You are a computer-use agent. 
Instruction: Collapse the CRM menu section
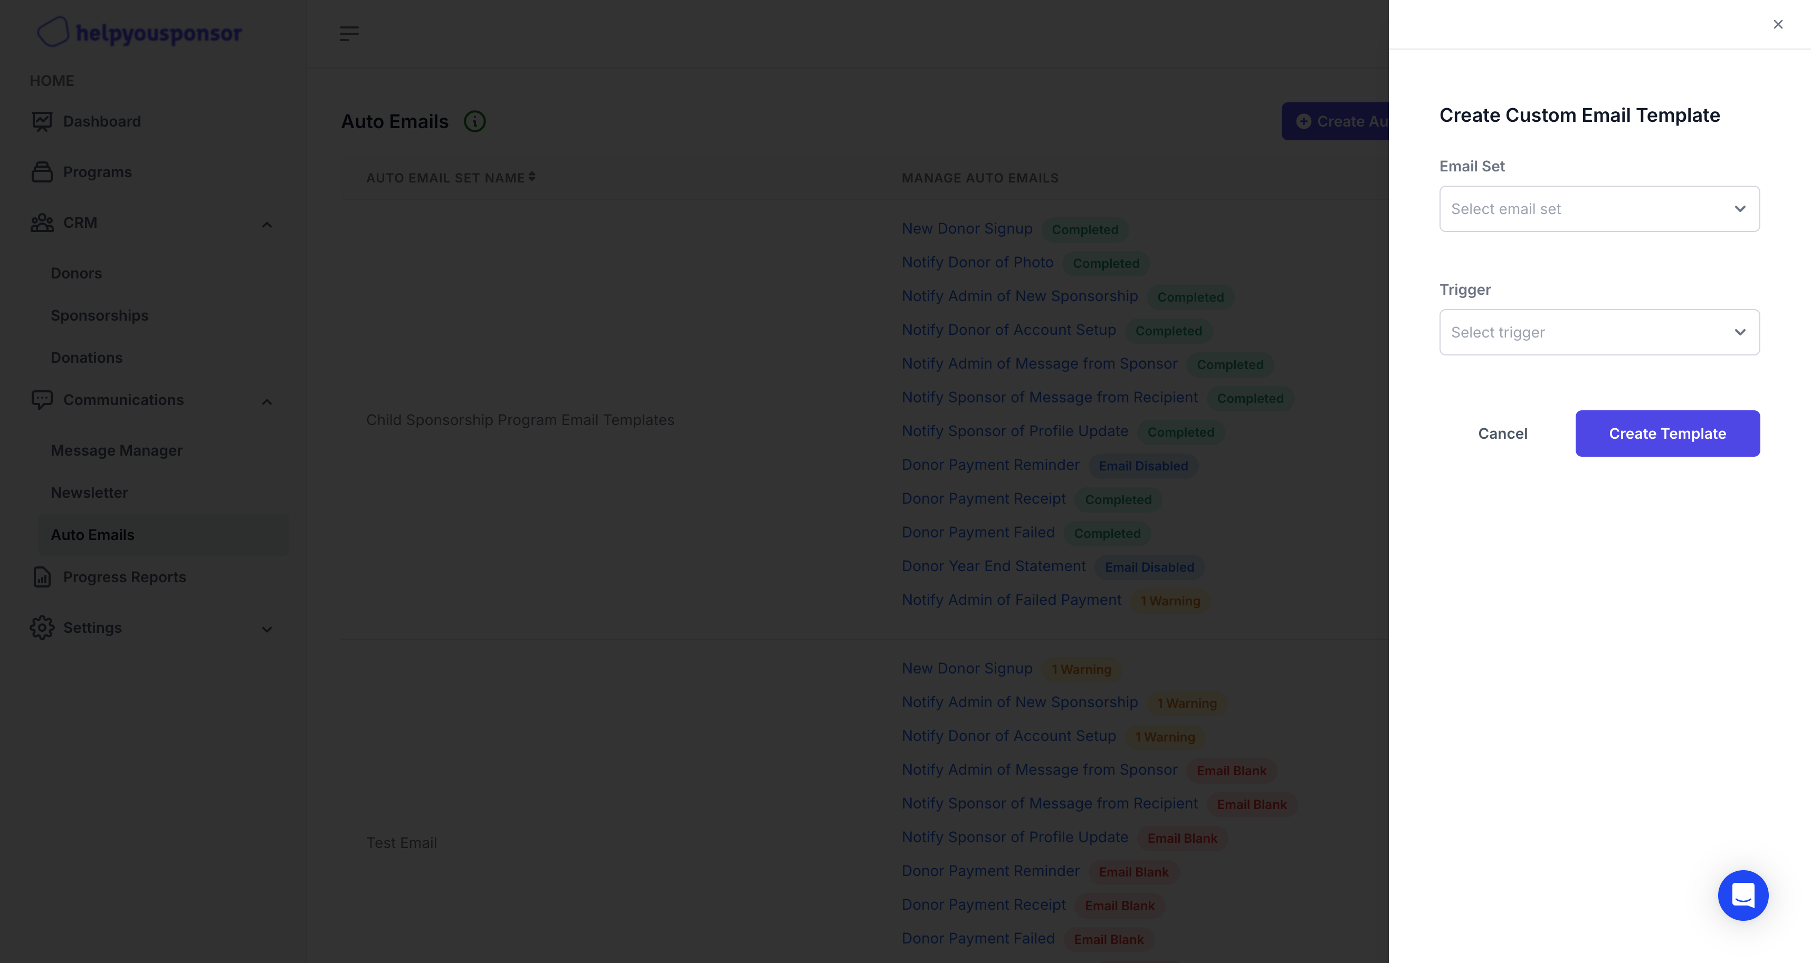(266, 225)
